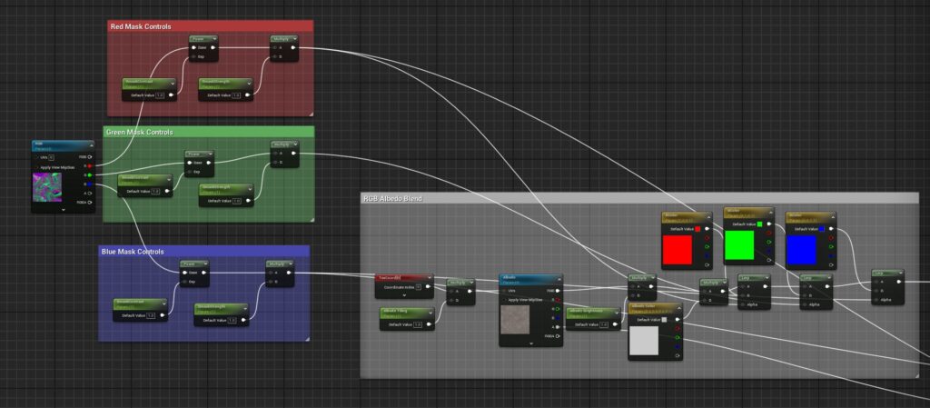Click the RGB output pin of the Albedo texture node
The height and width of the screenshot is (408, 930).
(557, 291)
